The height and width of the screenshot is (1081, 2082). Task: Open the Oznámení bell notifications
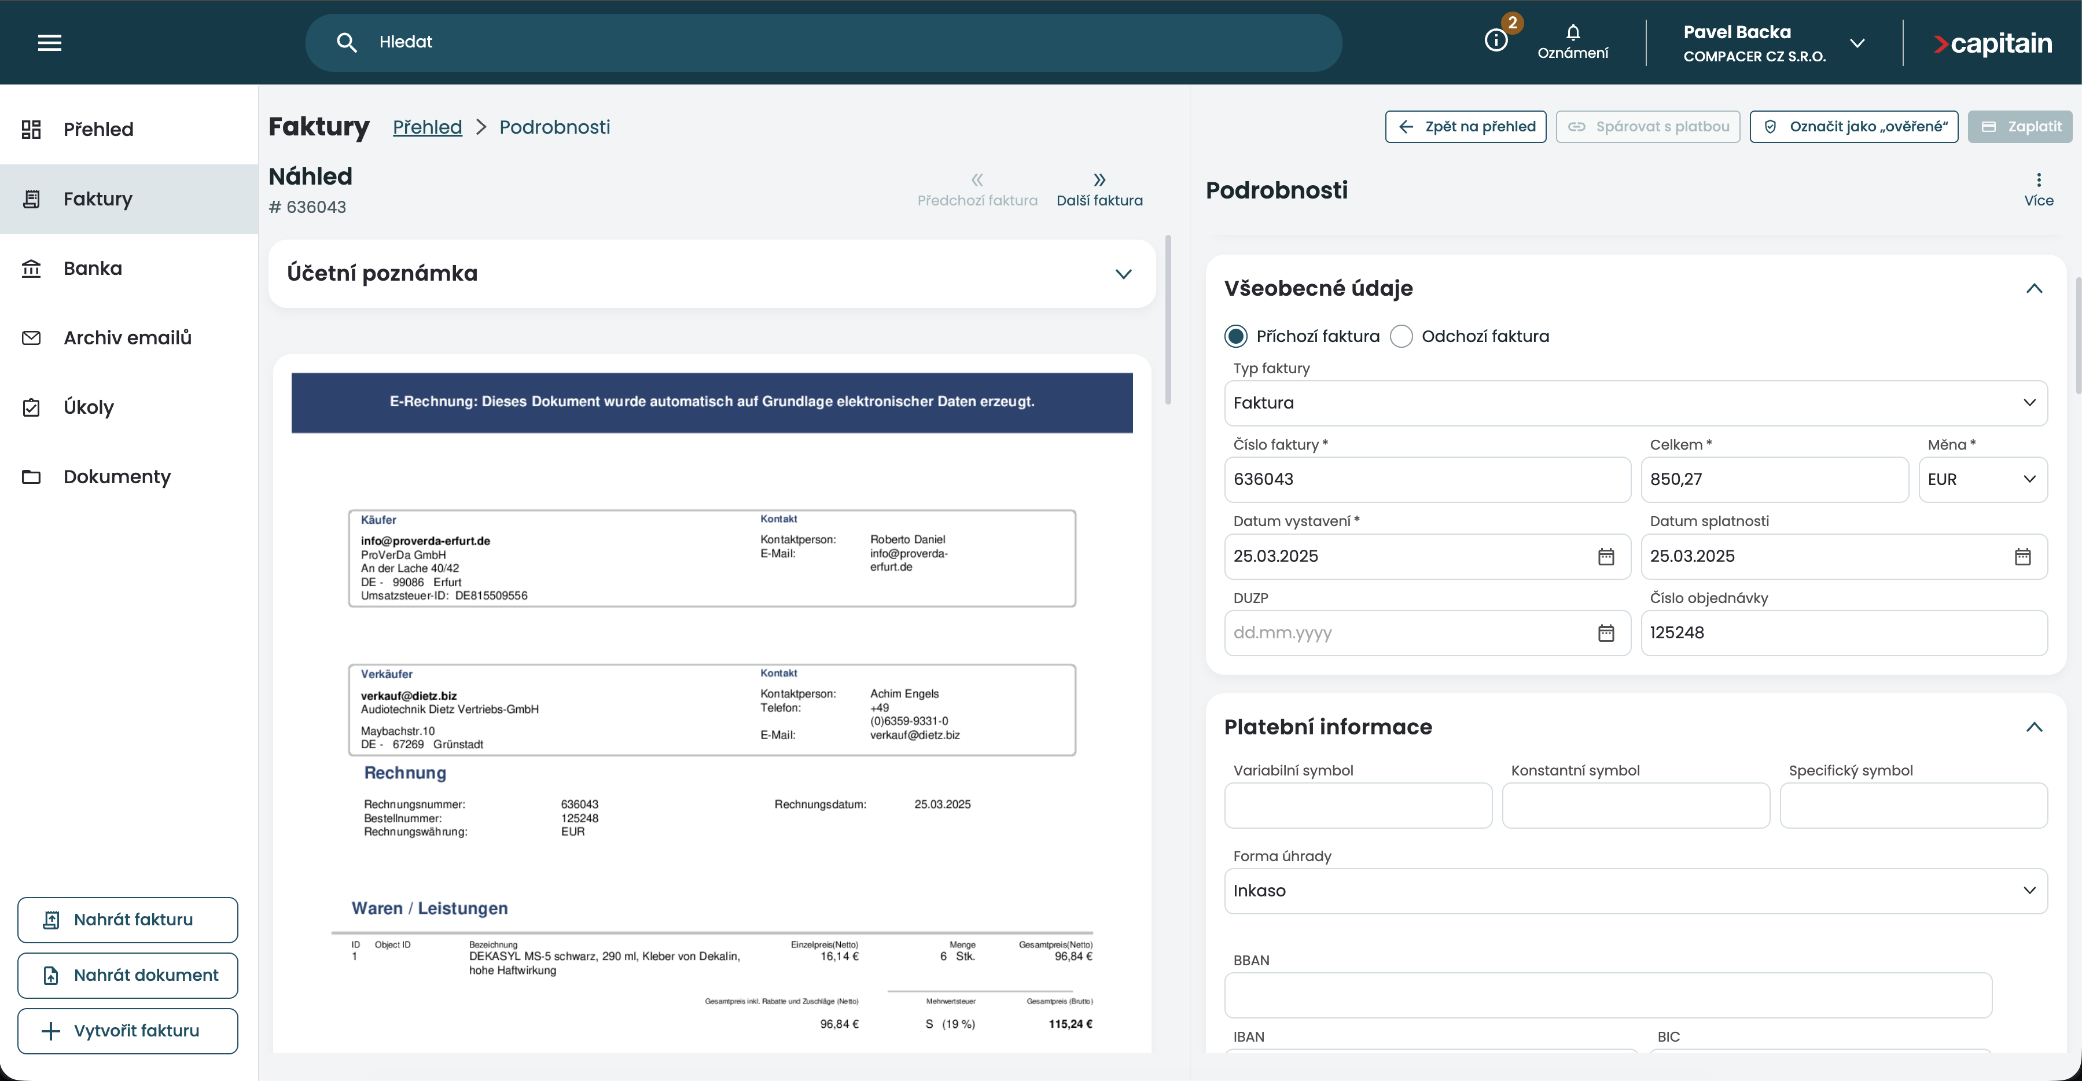pos(1572,41)
